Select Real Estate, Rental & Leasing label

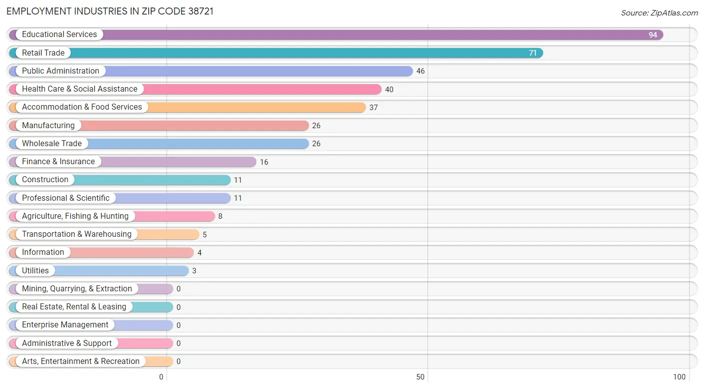coord(74,306)
